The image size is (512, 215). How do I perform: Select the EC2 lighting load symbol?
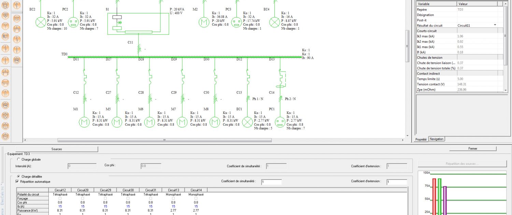(x=41, y=23)
